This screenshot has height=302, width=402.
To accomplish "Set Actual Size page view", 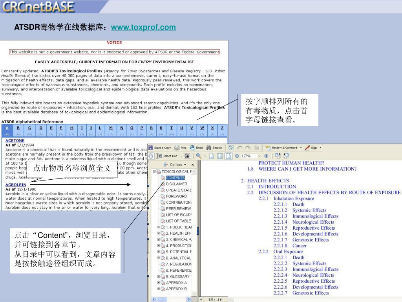I will tap(212, 156).
